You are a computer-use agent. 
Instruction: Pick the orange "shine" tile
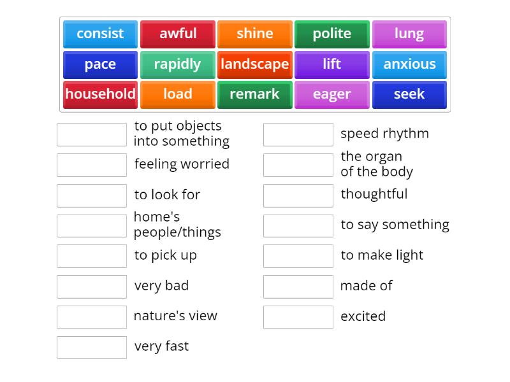tap(255, 34)
